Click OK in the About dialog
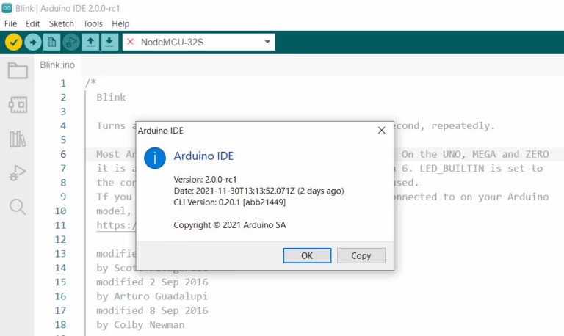The width and height of the screenshot is (564, 336). pyautogui.click(x=306, y=255)
